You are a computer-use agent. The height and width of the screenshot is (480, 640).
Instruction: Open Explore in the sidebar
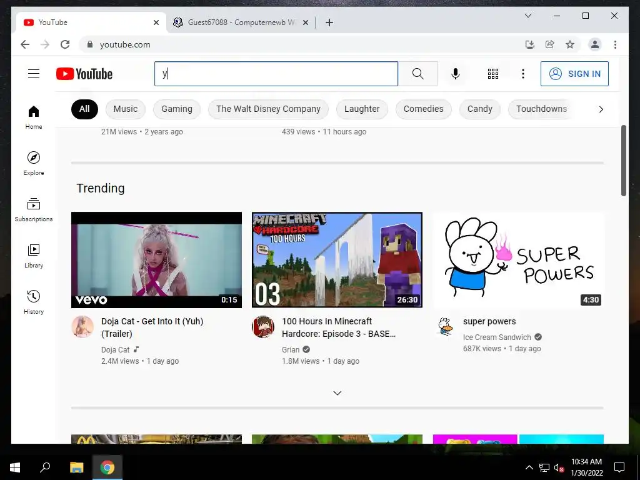pyautogui.click(x=34, y=164)
